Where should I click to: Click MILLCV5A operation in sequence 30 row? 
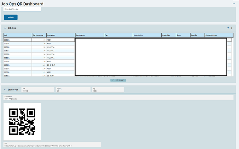coord(61,47)
